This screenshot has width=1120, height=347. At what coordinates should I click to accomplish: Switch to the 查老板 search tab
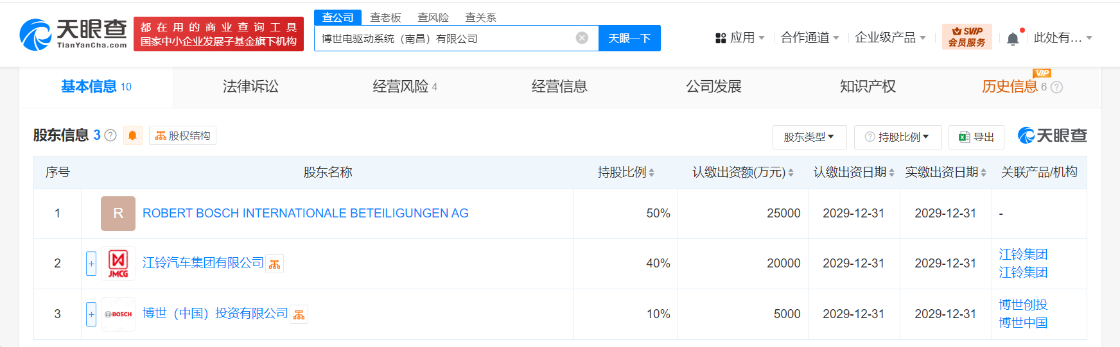tap(385, 17)
